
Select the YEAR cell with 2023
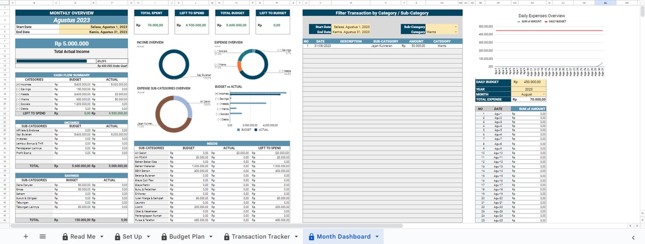click(529, 89)
